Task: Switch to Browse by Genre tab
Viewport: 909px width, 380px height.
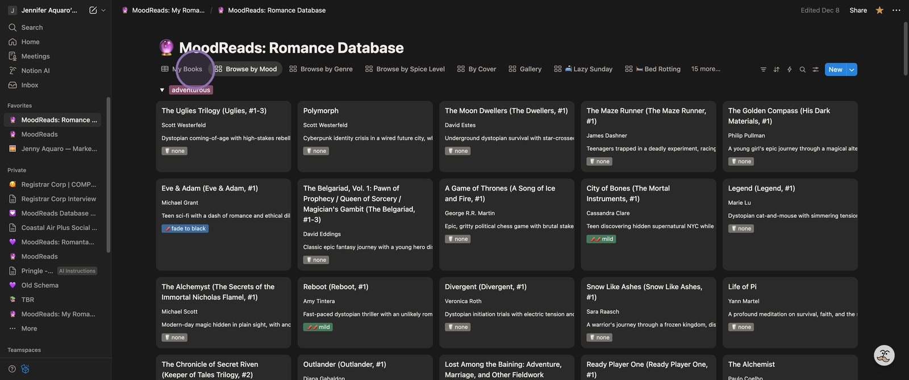Action: click(321, 69)
